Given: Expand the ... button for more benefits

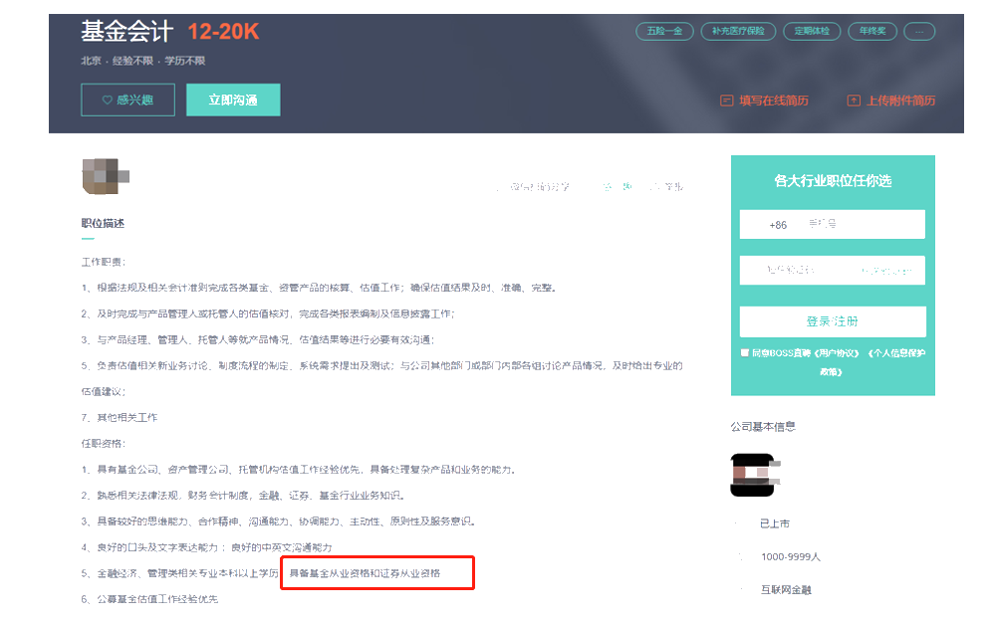Looking at the screenshot, I should point(918,31).
